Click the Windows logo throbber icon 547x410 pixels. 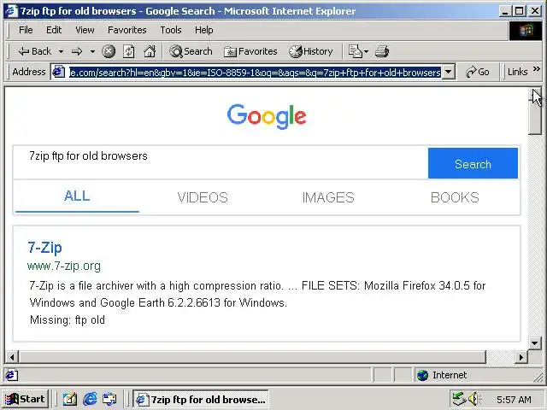526,31
